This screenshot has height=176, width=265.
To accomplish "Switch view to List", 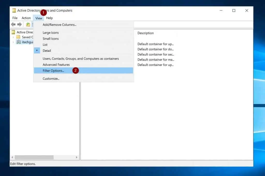I will coord(84,44).
